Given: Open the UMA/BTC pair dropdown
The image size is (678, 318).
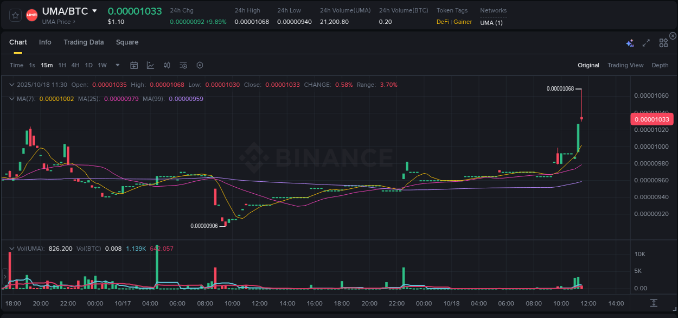Looking at the screenshot, I should (x=94, y=10).
